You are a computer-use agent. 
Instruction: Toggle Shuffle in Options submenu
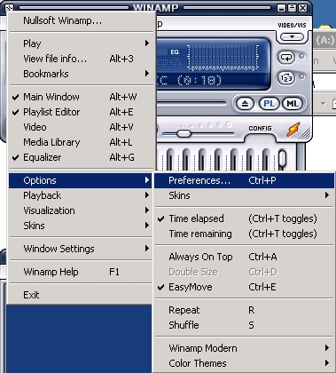tap(244, 325)
